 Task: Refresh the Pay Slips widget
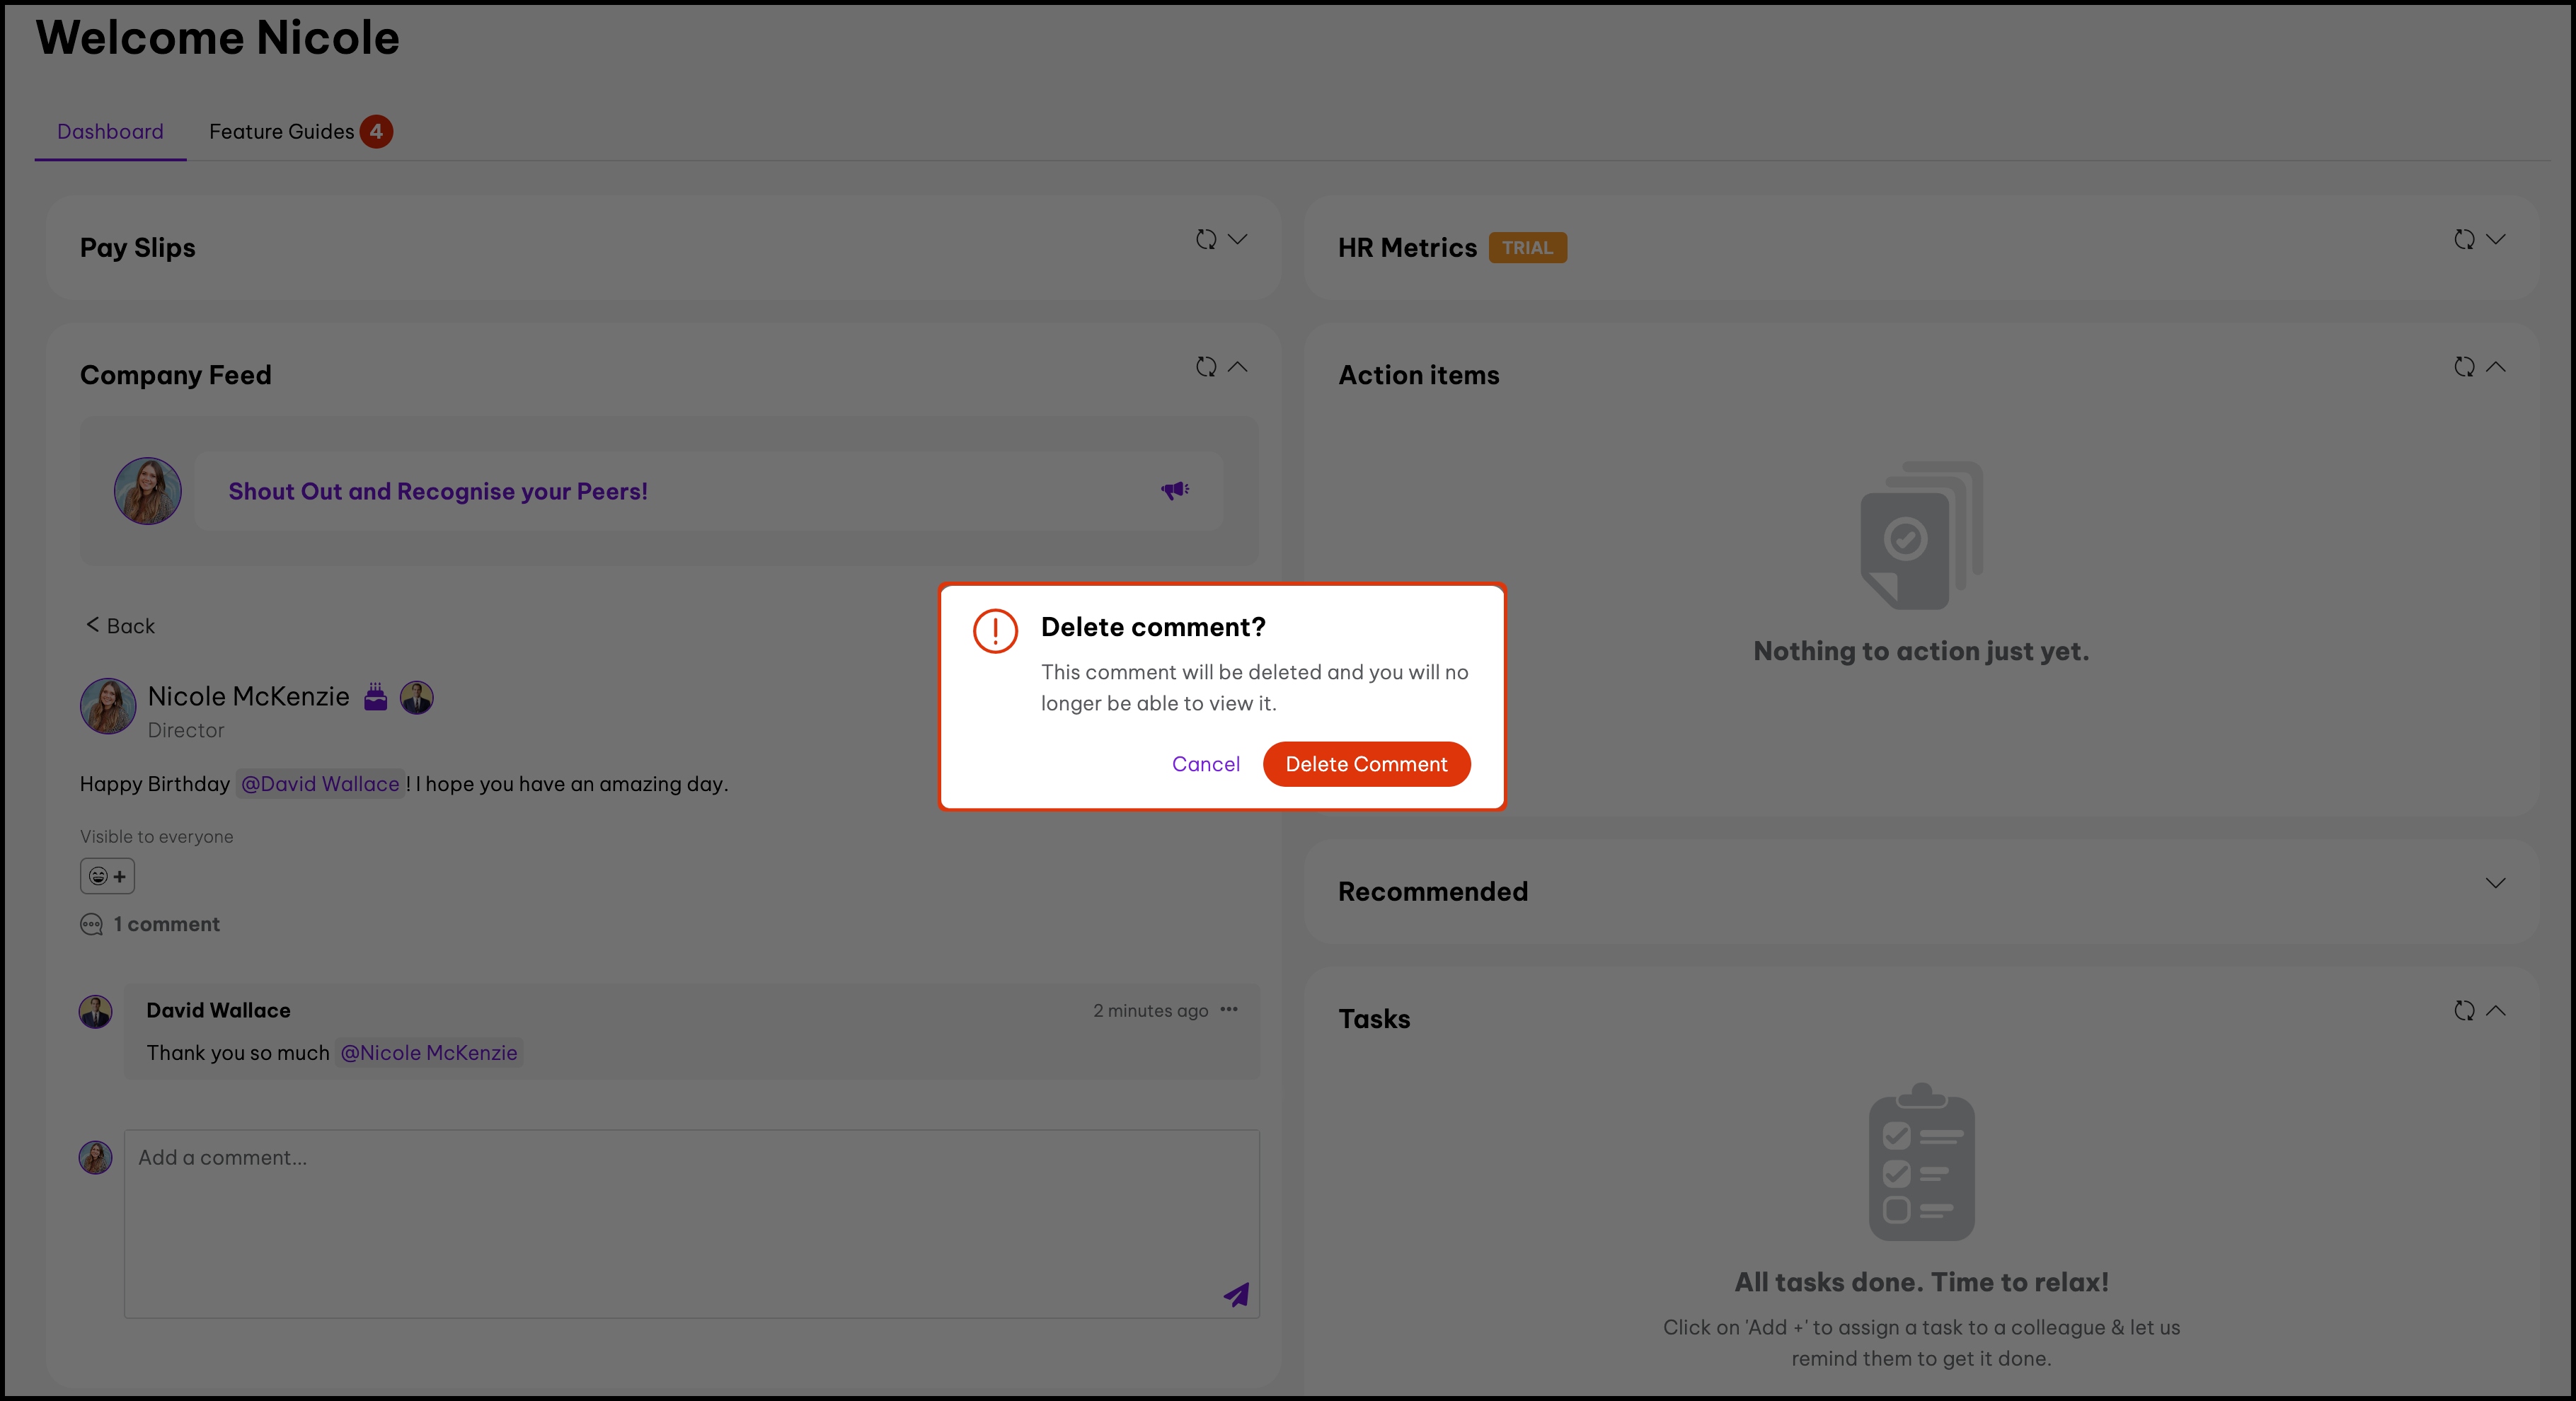(1206, 240)
